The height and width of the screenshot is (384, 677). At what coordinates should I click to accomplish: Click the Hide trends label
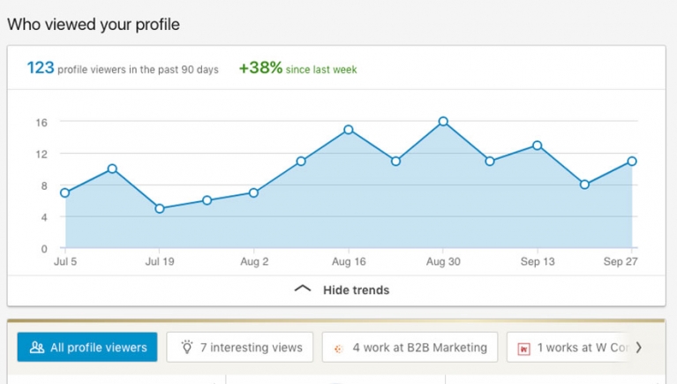tap(356, 290)
